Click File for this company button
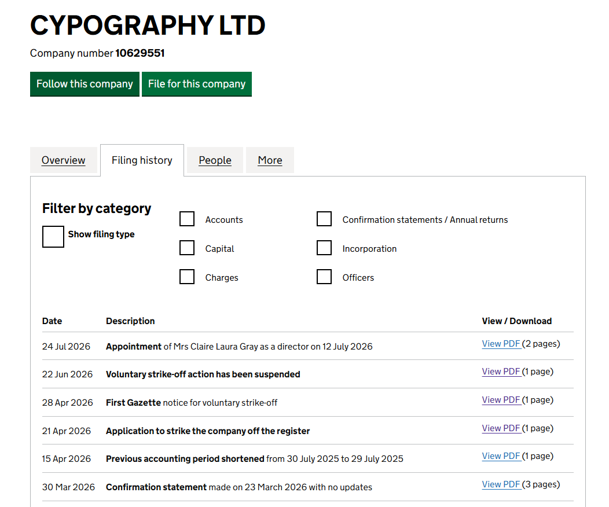The width and height of the screenshot is (609, 507). tap(196, 84)
